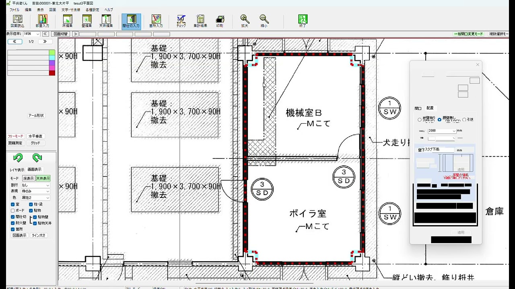The height and width of the screenshot is (289, 515).
Task: Open the dropdown below the 2000 field
Action: 441,138
